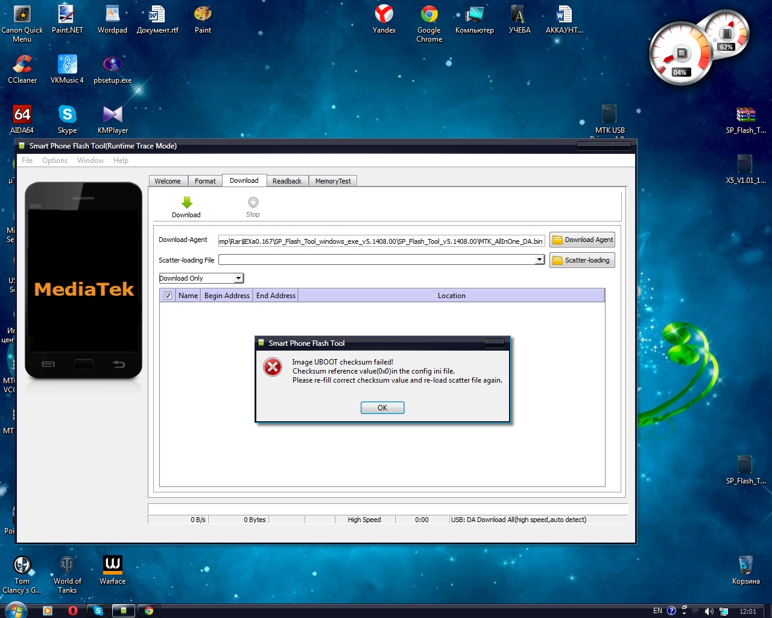Image resolution: width=772 pixels, height=618 pixels.
Task: Open the Download Only mode dropdown
Action: (239, 278)
